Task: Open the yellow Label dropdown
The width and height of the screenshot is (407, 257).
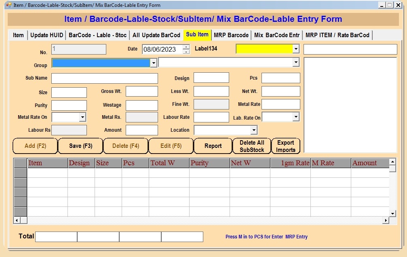Action: point(296,49)
